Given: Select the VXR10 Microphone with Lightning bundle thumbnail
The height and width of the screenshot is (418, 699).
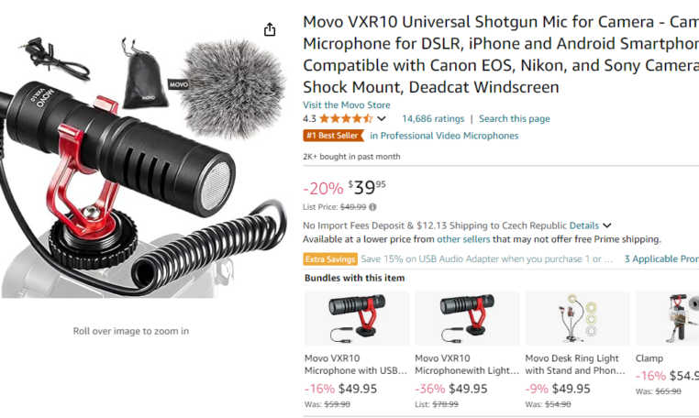Looking at the screenshot, I should (x=467, y=318).
